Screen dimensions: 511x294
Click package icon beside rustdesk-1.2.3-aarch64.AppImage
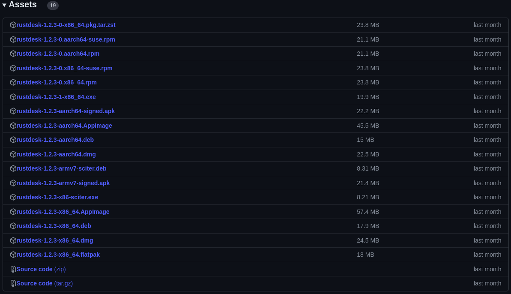click(x=13, y=126)
